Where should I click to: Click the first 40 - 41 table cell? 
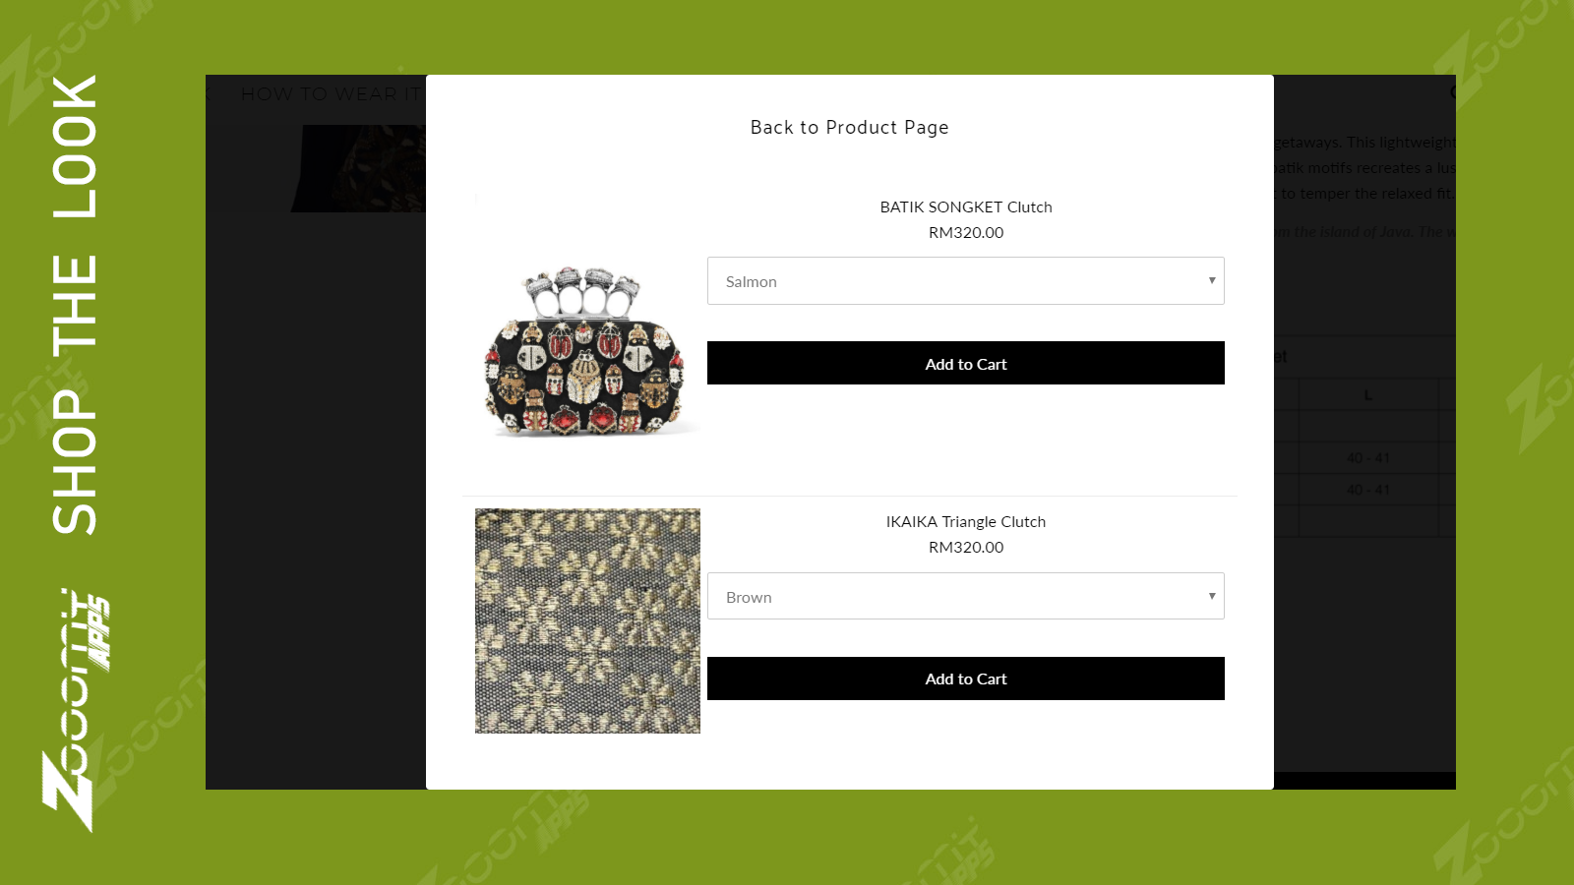[x=1368, y=458]
